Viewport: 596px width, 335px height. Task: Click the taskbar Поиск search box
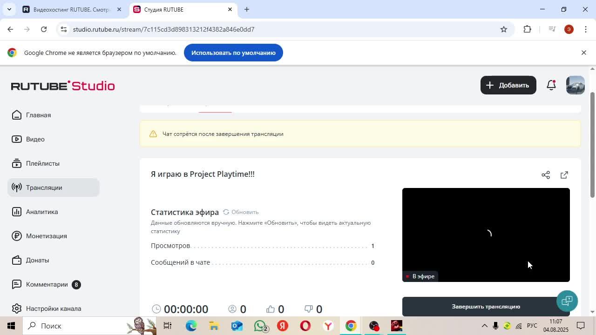tap(89, 326)
